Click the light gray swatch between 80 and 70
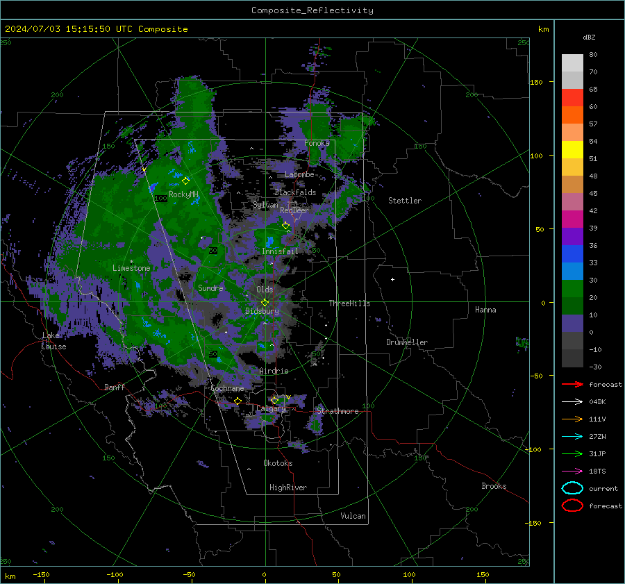The width and height of the screenshot is (625, 584). (572, 62)
